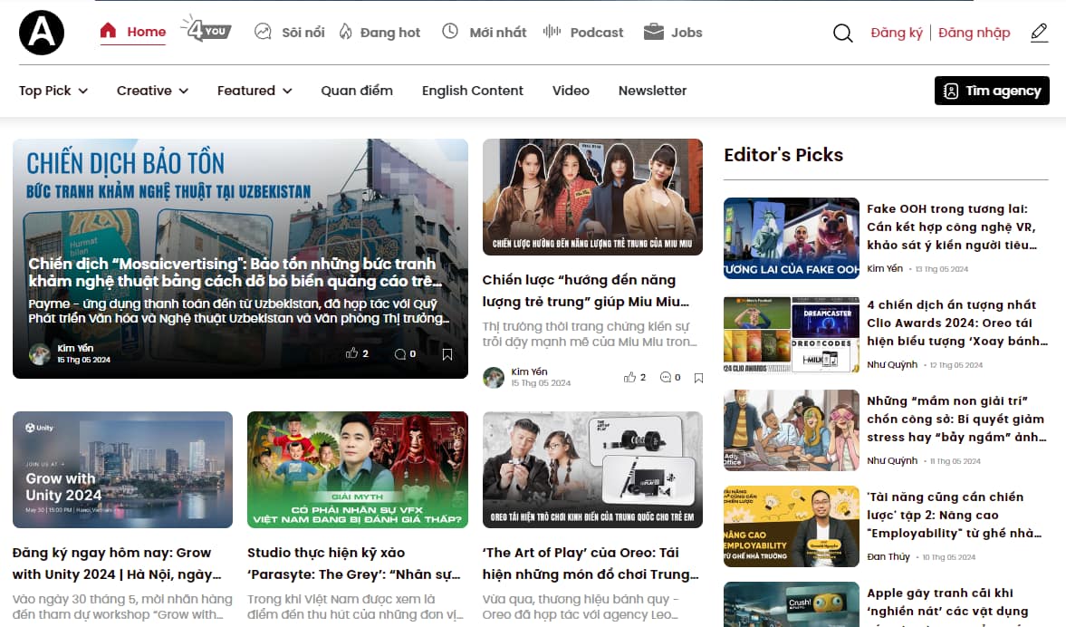Open comments on the Mosaicvertising article
1066x627 pixels.
pos(399,353)
